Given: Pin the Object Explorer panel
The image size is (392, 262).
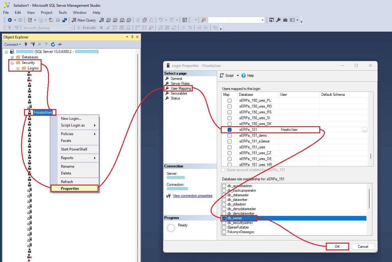Looking at the screenshot, I should click(132, 37).
